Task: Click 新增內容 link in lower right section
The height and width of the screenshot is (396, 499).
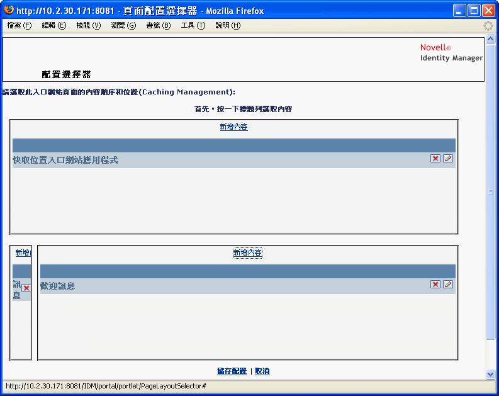Action: pyautogui.click(x=247, y=252)
